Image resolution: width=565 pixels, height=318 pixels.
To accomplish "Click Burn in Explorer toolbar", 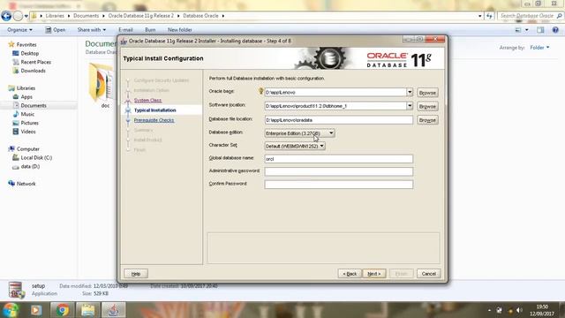I will tap(150, 29).
